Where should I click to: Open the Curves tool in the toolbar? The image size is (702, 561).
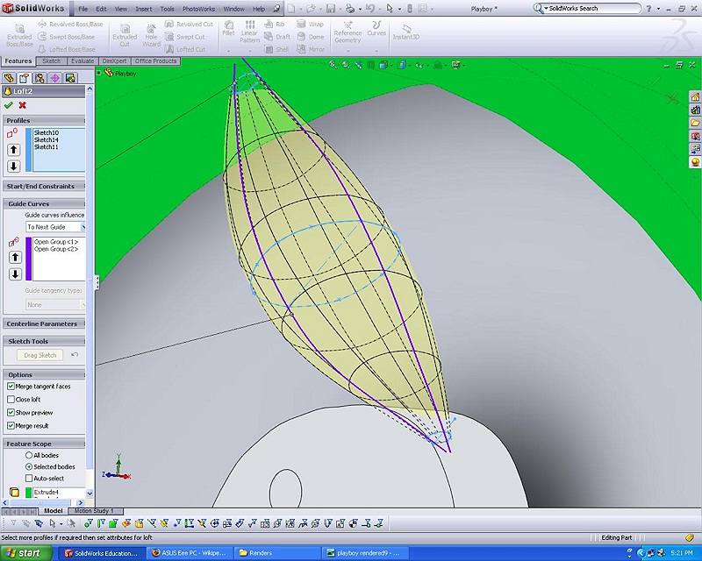tap(376, 29)
